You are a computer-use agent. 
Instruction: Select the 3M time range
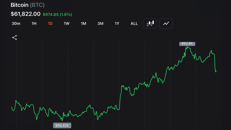[x=100, y=23]
